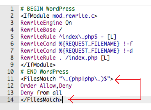Select line number 2 in the gutter

click(x=12, y=16)
